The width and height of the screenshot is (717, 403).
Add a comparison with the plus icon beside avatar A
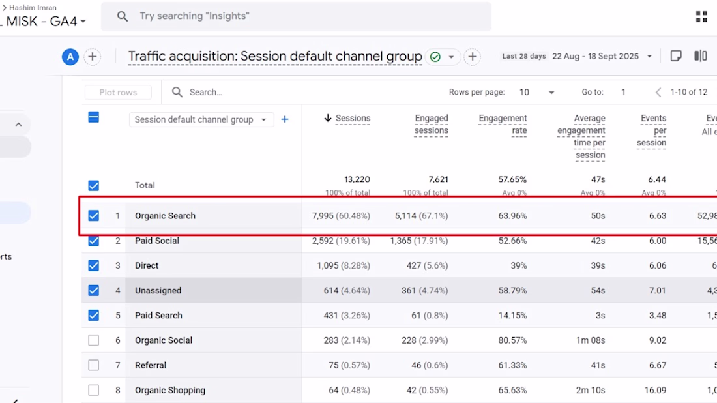tap(93, 57)
